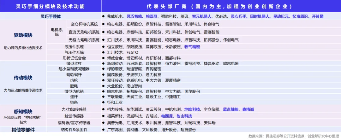
Task: Click the header '灵巧手细分模块及技术功能'
Action: tap(51, 6)
